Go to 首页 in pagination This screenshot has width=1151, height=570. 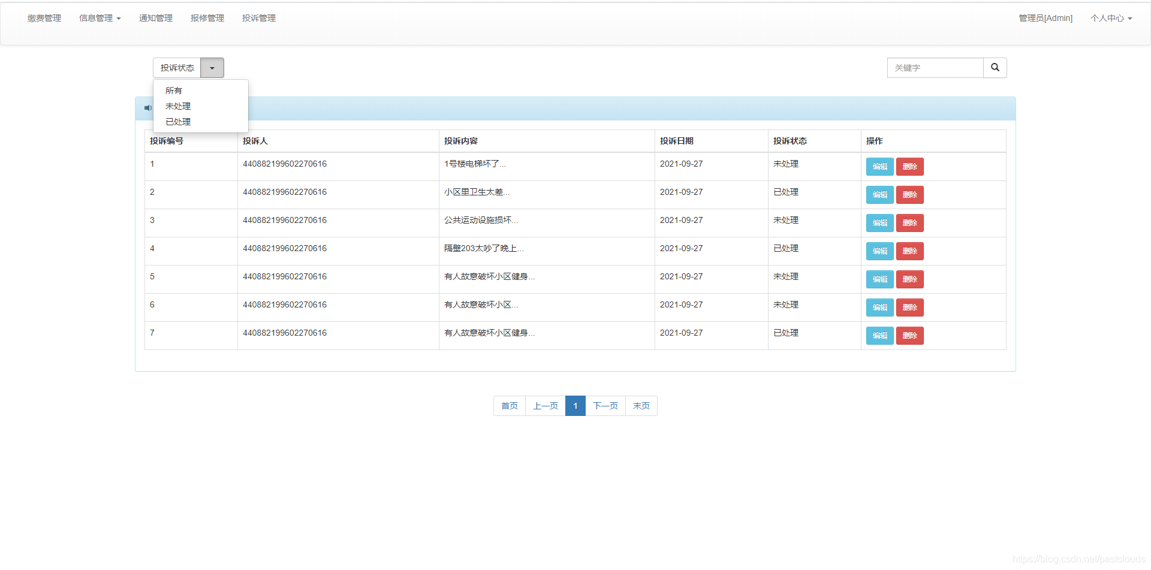(x=510, y=406)
